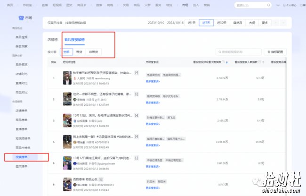Open 首页 in the top navigation

[x=10, y=5]
